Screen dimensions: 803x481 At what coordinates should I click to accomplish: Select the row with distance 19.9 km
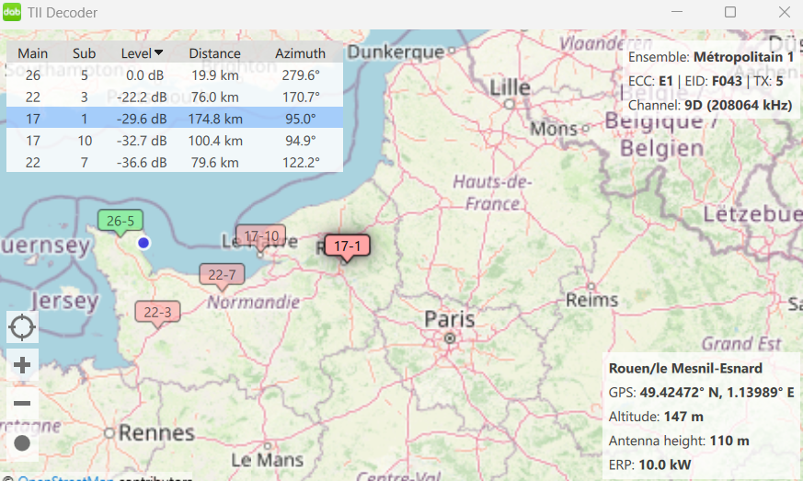(x=175, y=75)
